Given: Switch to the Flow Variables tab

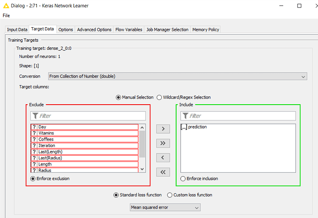Looking at the screenshot, I should 129,29.
